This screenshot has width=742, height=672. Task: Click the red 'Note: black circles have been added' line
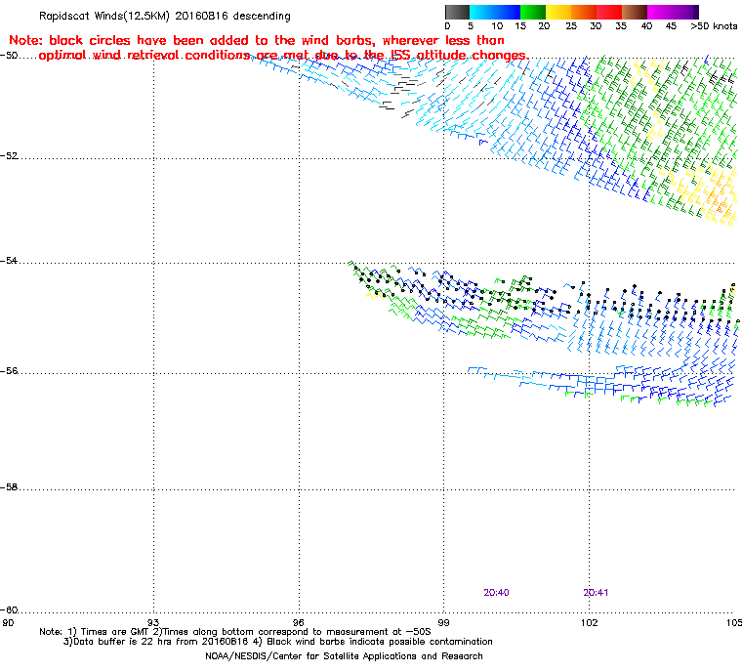tap(257, 40)
